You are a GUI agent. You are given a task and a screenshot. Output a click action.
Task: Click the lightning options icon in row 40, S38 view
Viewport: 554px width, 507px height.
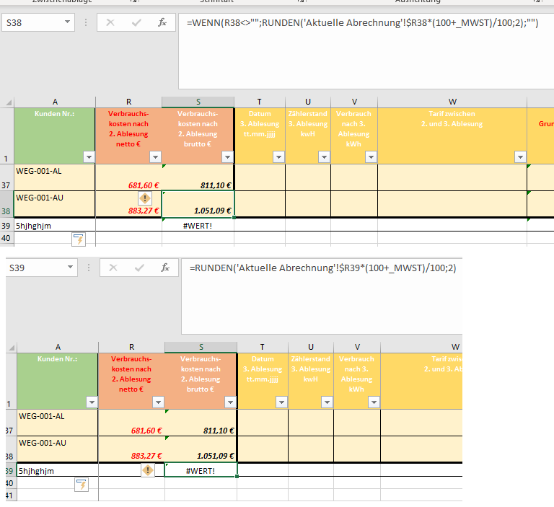coord(79,239)
